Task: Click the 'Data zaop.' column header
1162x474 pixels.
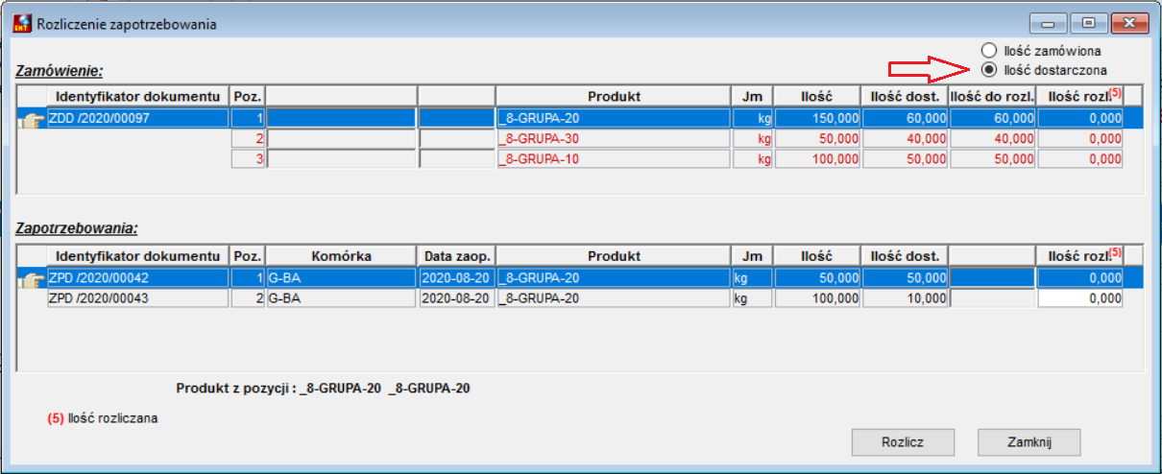Action: coord(457,256)
